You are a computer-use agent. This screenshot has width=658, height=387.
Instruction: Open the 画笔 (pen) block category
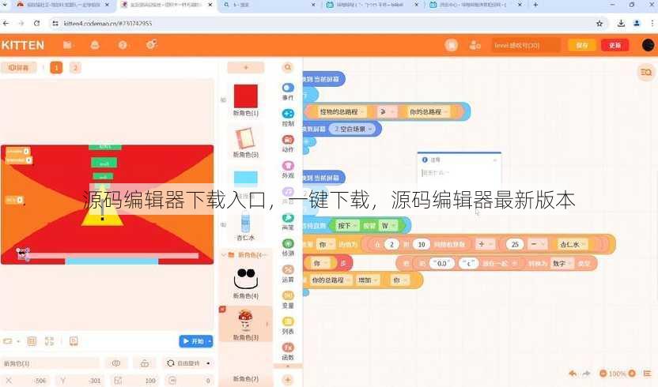pyautogui.click(x=288, y=221)
